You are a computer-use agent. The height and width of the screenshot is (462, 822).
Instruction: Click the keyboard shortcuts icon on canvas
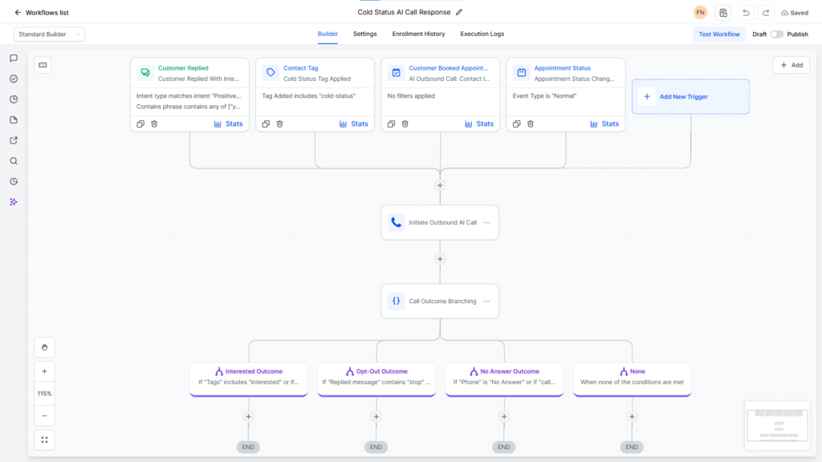tap(43, 65)
